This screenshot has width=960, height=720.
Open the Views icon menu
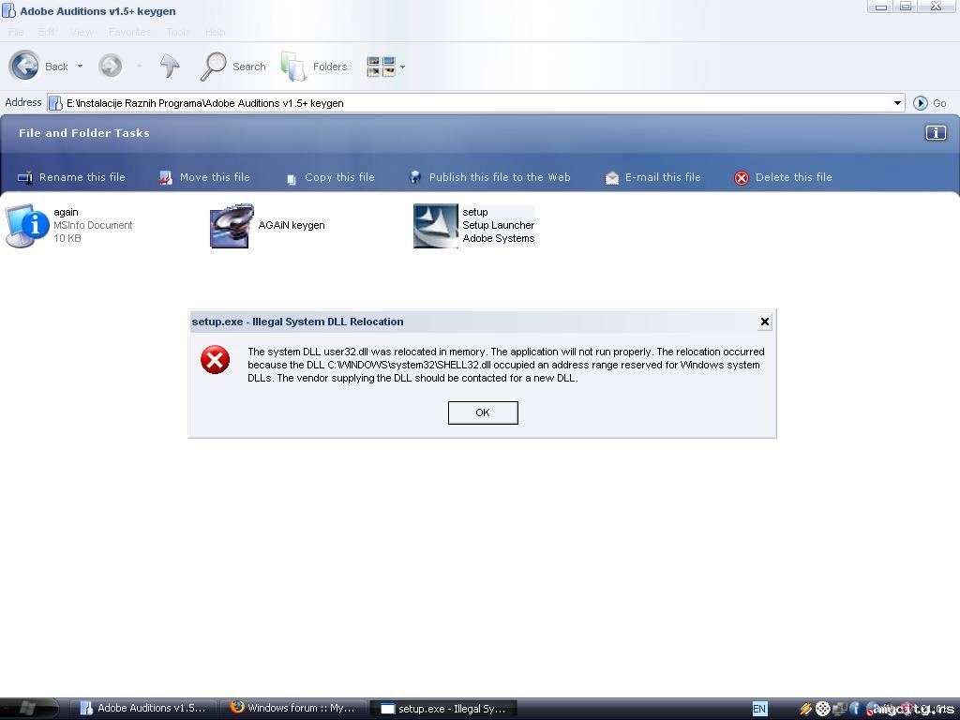click(x=381, y=67)
